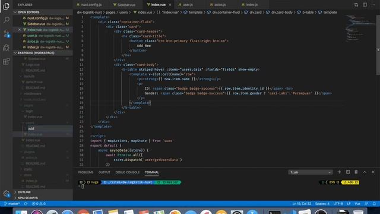This screenshot has width=380, height=214.
Task: Click b-table breadcrumb item
Action: pyautogui.click(x=308, y=12)
